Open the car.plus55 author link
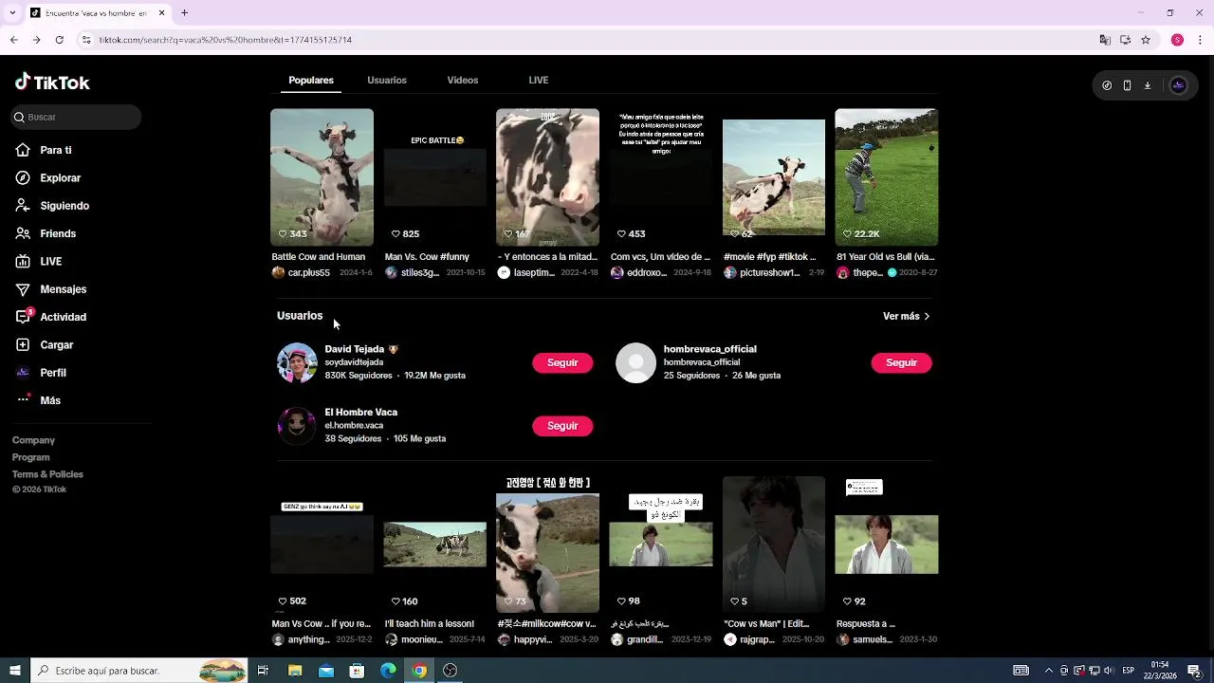Image resolution: width=1214 pixels, height=683 pixels. pyautogui.click(x=309, y=272)
